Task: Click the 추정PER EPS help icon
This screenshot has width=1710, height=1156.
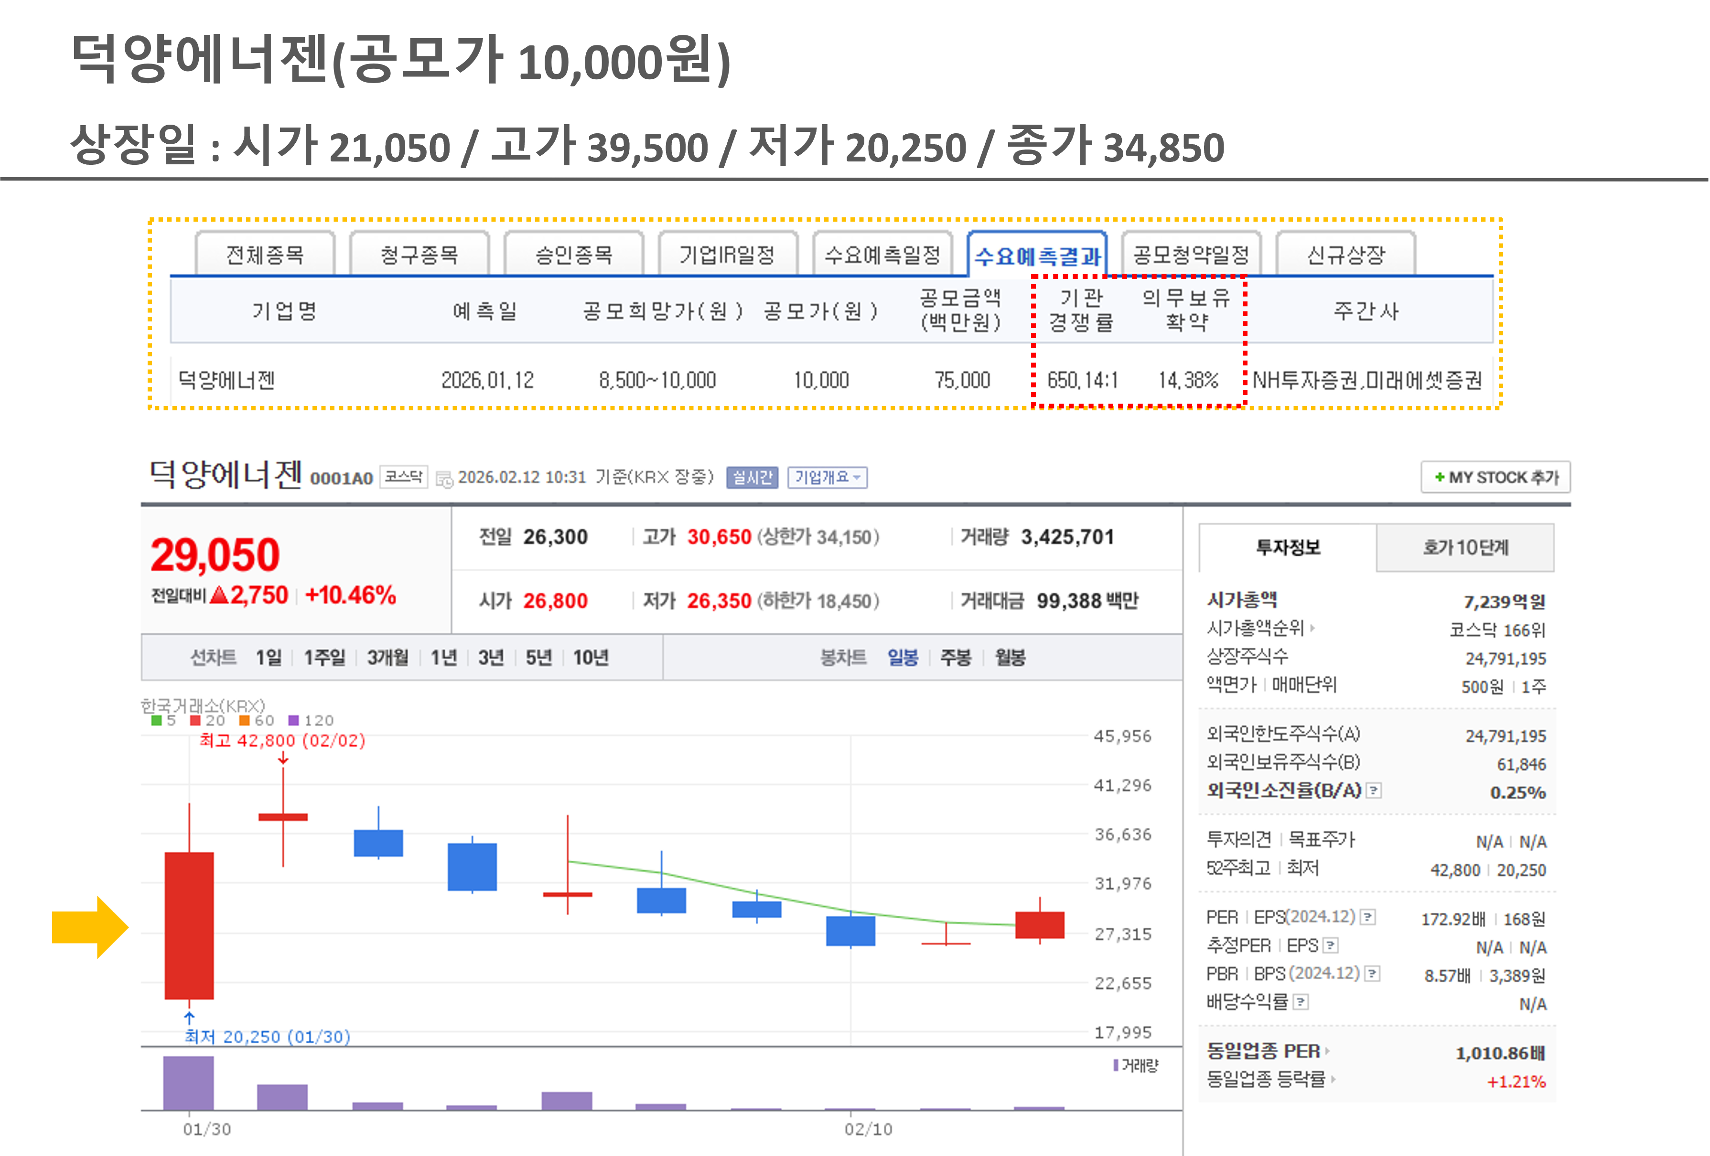Action: (1330, 945)
